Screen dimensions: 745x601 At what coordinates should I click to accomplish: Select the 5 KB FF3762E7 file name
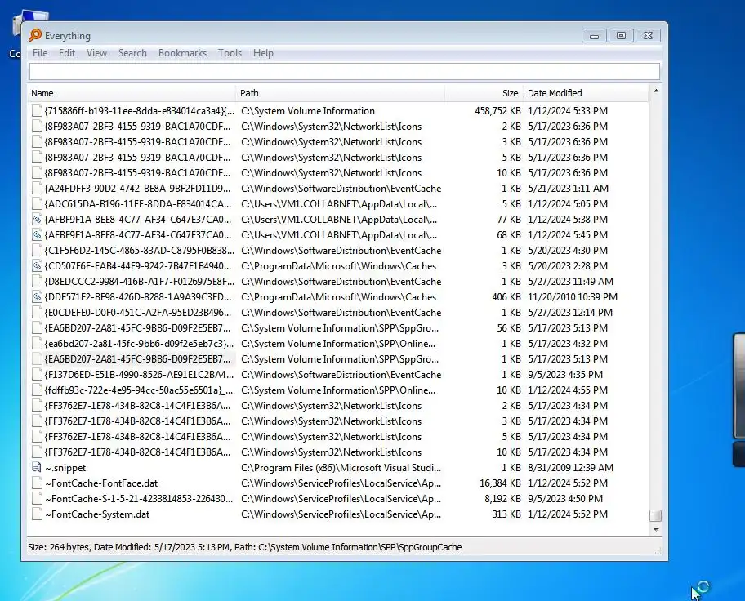[x=137, y=437]
